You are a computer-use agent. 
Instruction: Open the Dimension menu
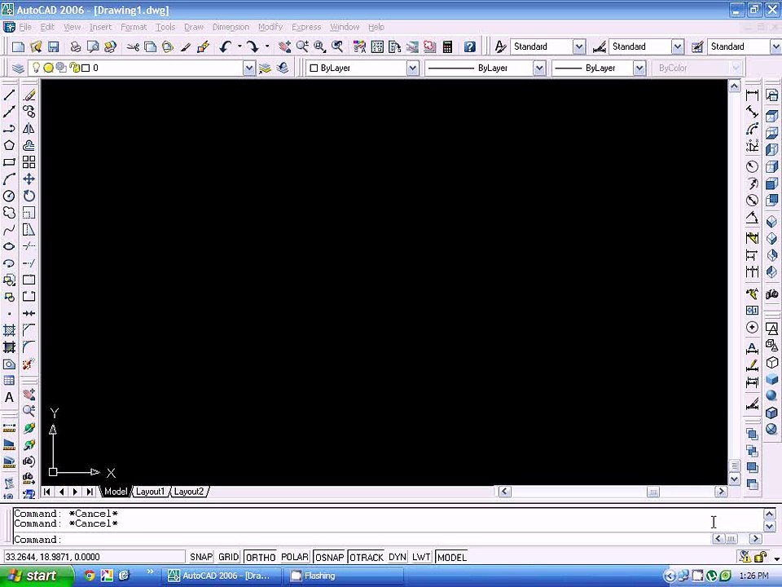[231, 27]
